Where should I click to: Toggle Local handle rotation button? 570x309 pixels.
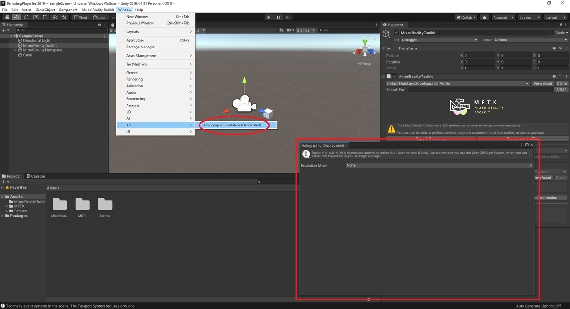coord(99,17)
